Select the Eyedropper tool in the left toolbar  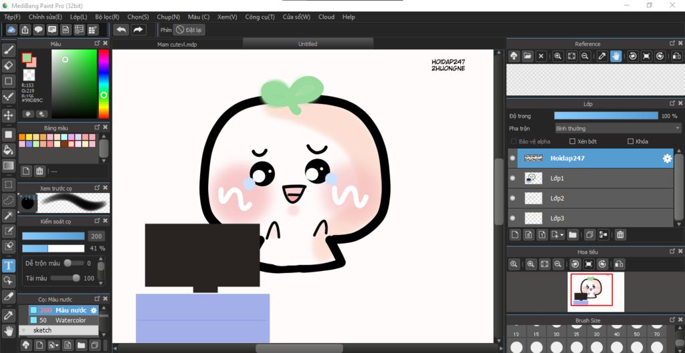(8, 315)
